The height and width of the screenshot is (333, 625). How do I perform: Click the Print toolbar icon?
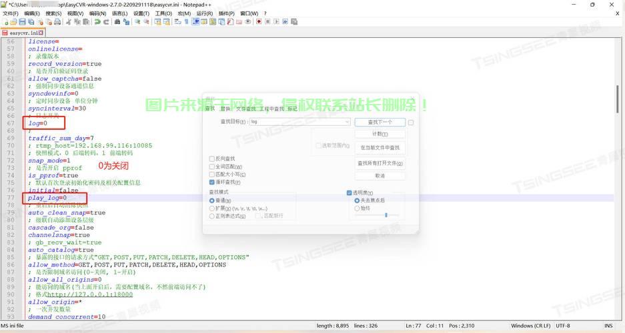(57, 22)
